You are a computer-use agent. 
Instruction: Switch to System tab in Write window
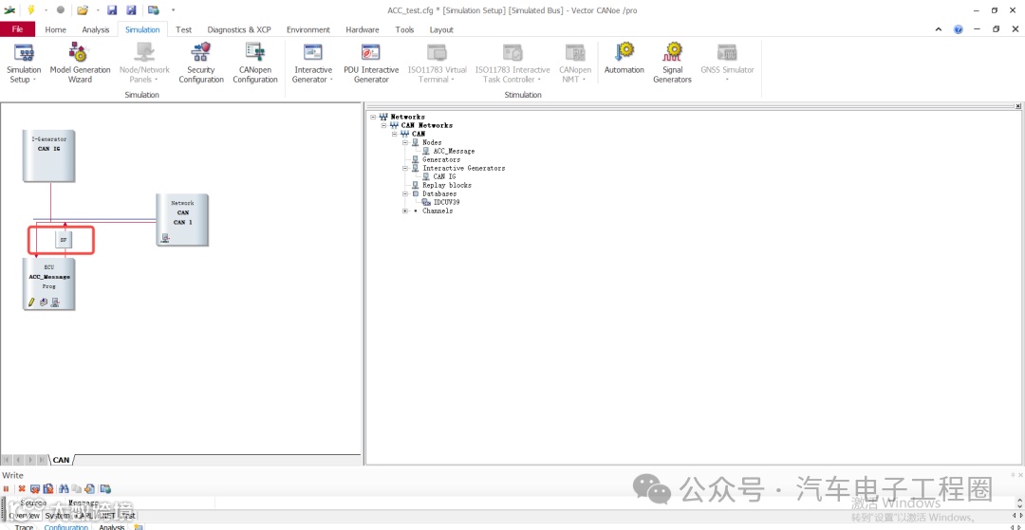[57, 516]
